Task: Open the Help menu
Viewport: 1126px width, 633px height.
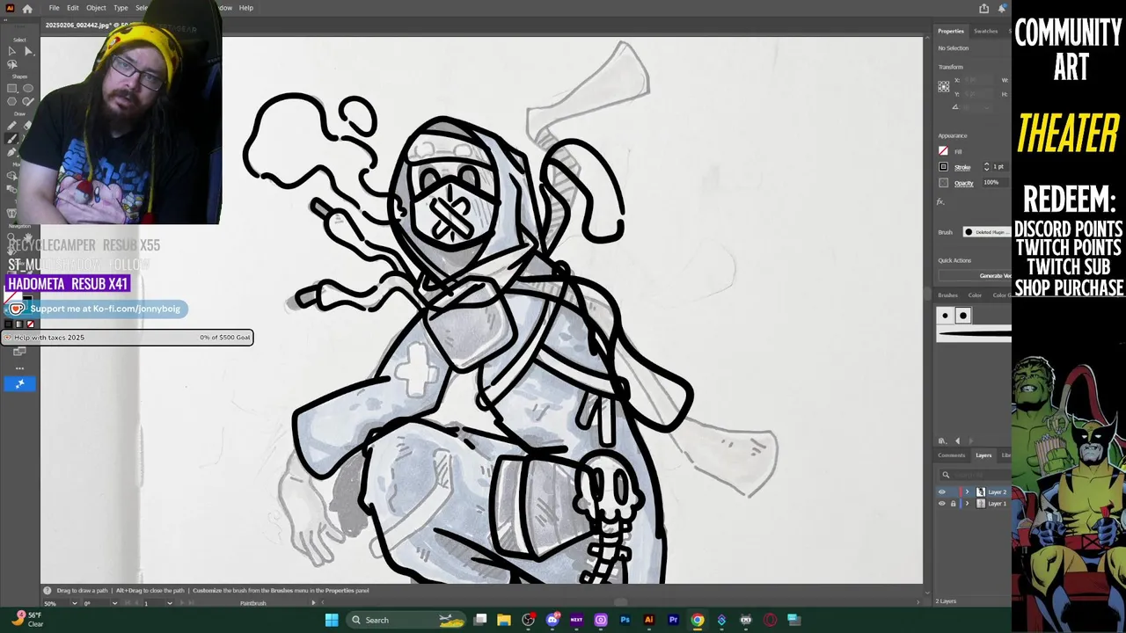Action: tap(246, 8)
